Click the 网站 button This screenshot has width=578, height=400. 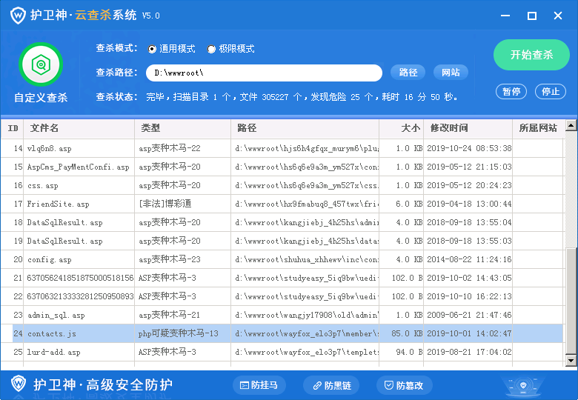pyautogui.click(x=451, y=73)
